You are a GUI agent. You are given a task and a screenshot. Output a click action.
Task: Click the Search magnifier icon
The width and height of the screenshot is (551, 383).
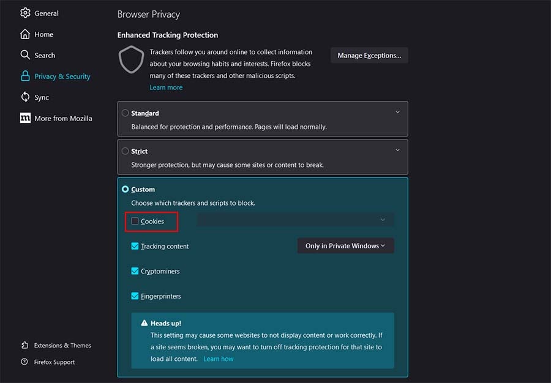[25, 55]
